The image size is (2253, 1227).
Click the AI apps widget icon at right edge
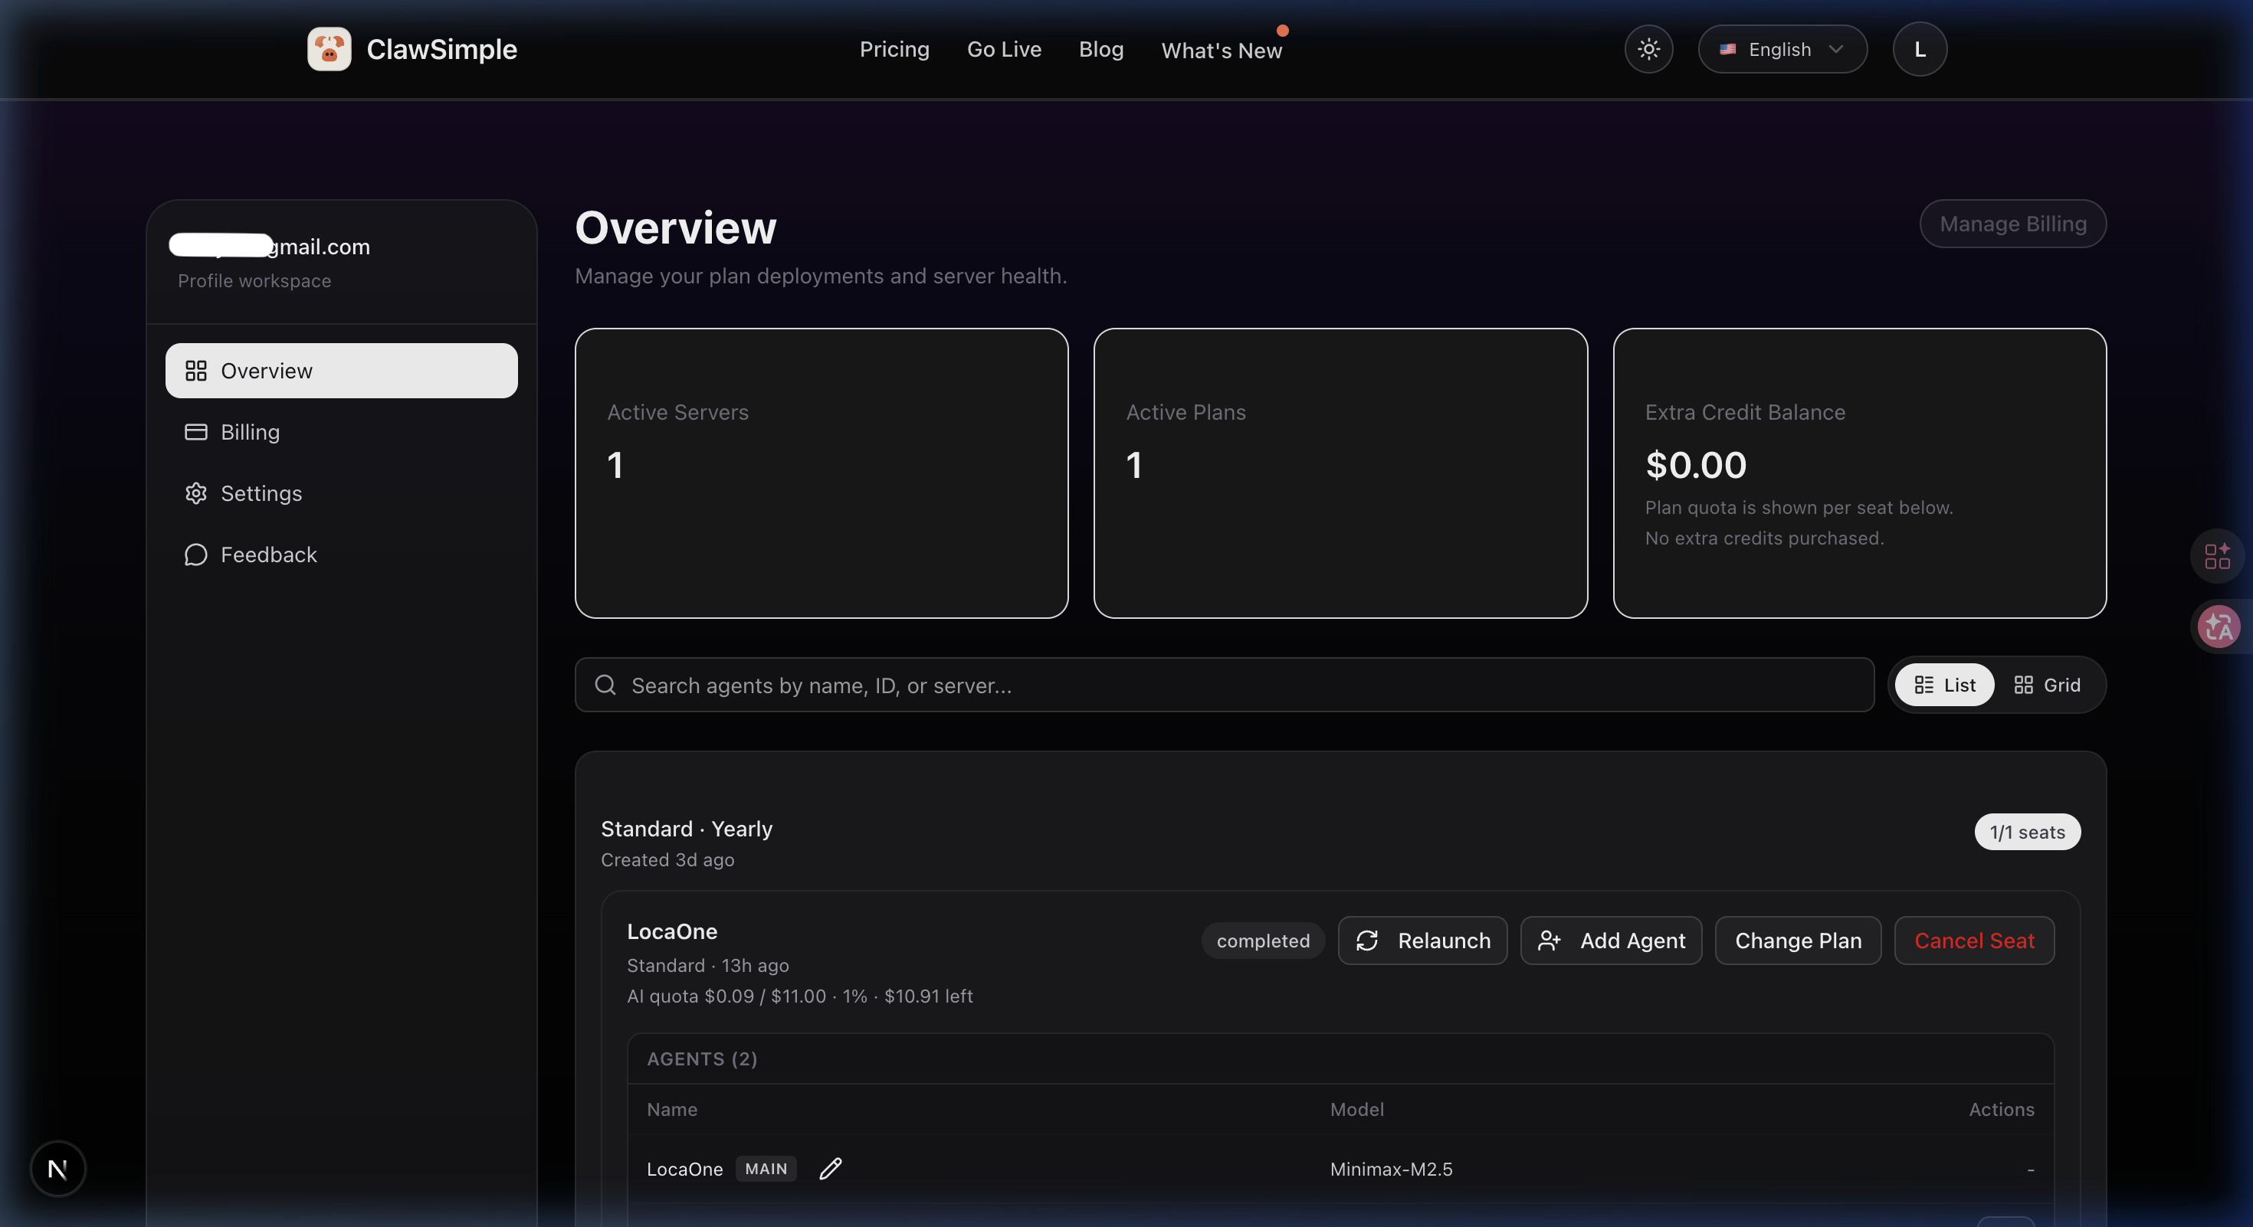2217,556
